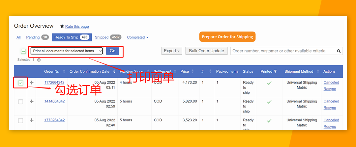356x147 pixels.
Task: Click the printed checkmark for order 1414664342
Action: [269, 102]
